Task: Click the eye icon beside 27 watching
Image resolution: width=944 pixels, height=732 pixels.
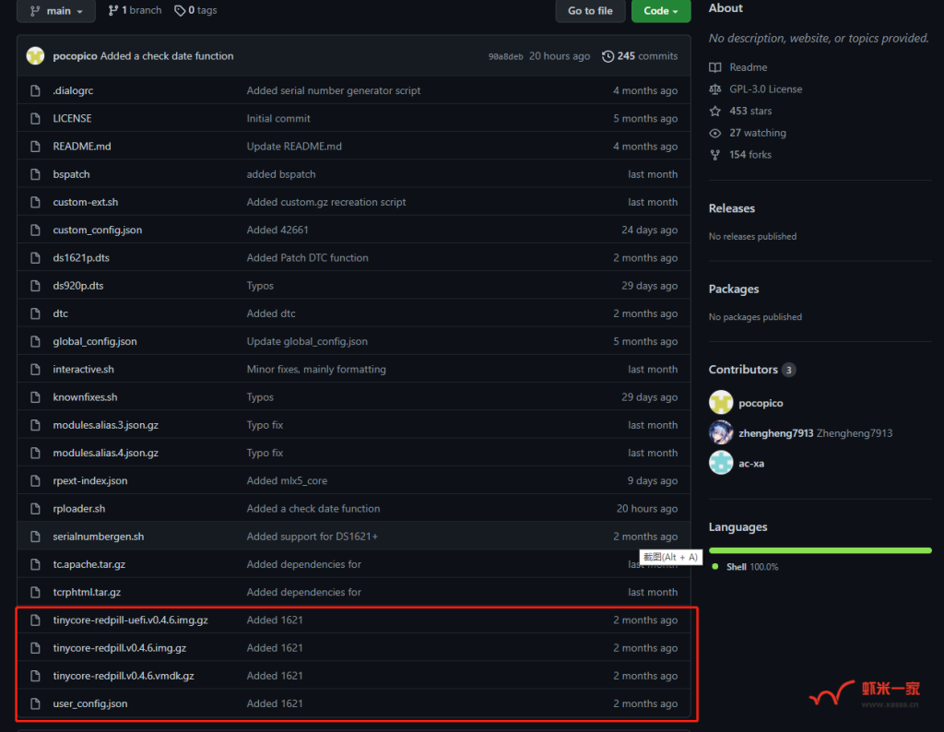Action: (x=715, y=133)
